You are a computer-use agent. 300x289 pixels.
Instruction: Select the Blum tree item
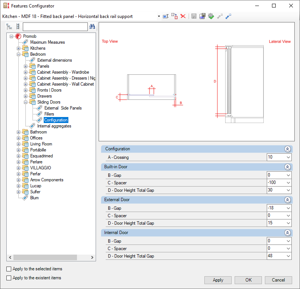point(34,198)
